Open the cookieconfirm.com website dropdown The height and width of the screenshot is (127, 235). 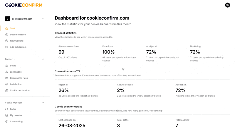[x=25, y=19]
